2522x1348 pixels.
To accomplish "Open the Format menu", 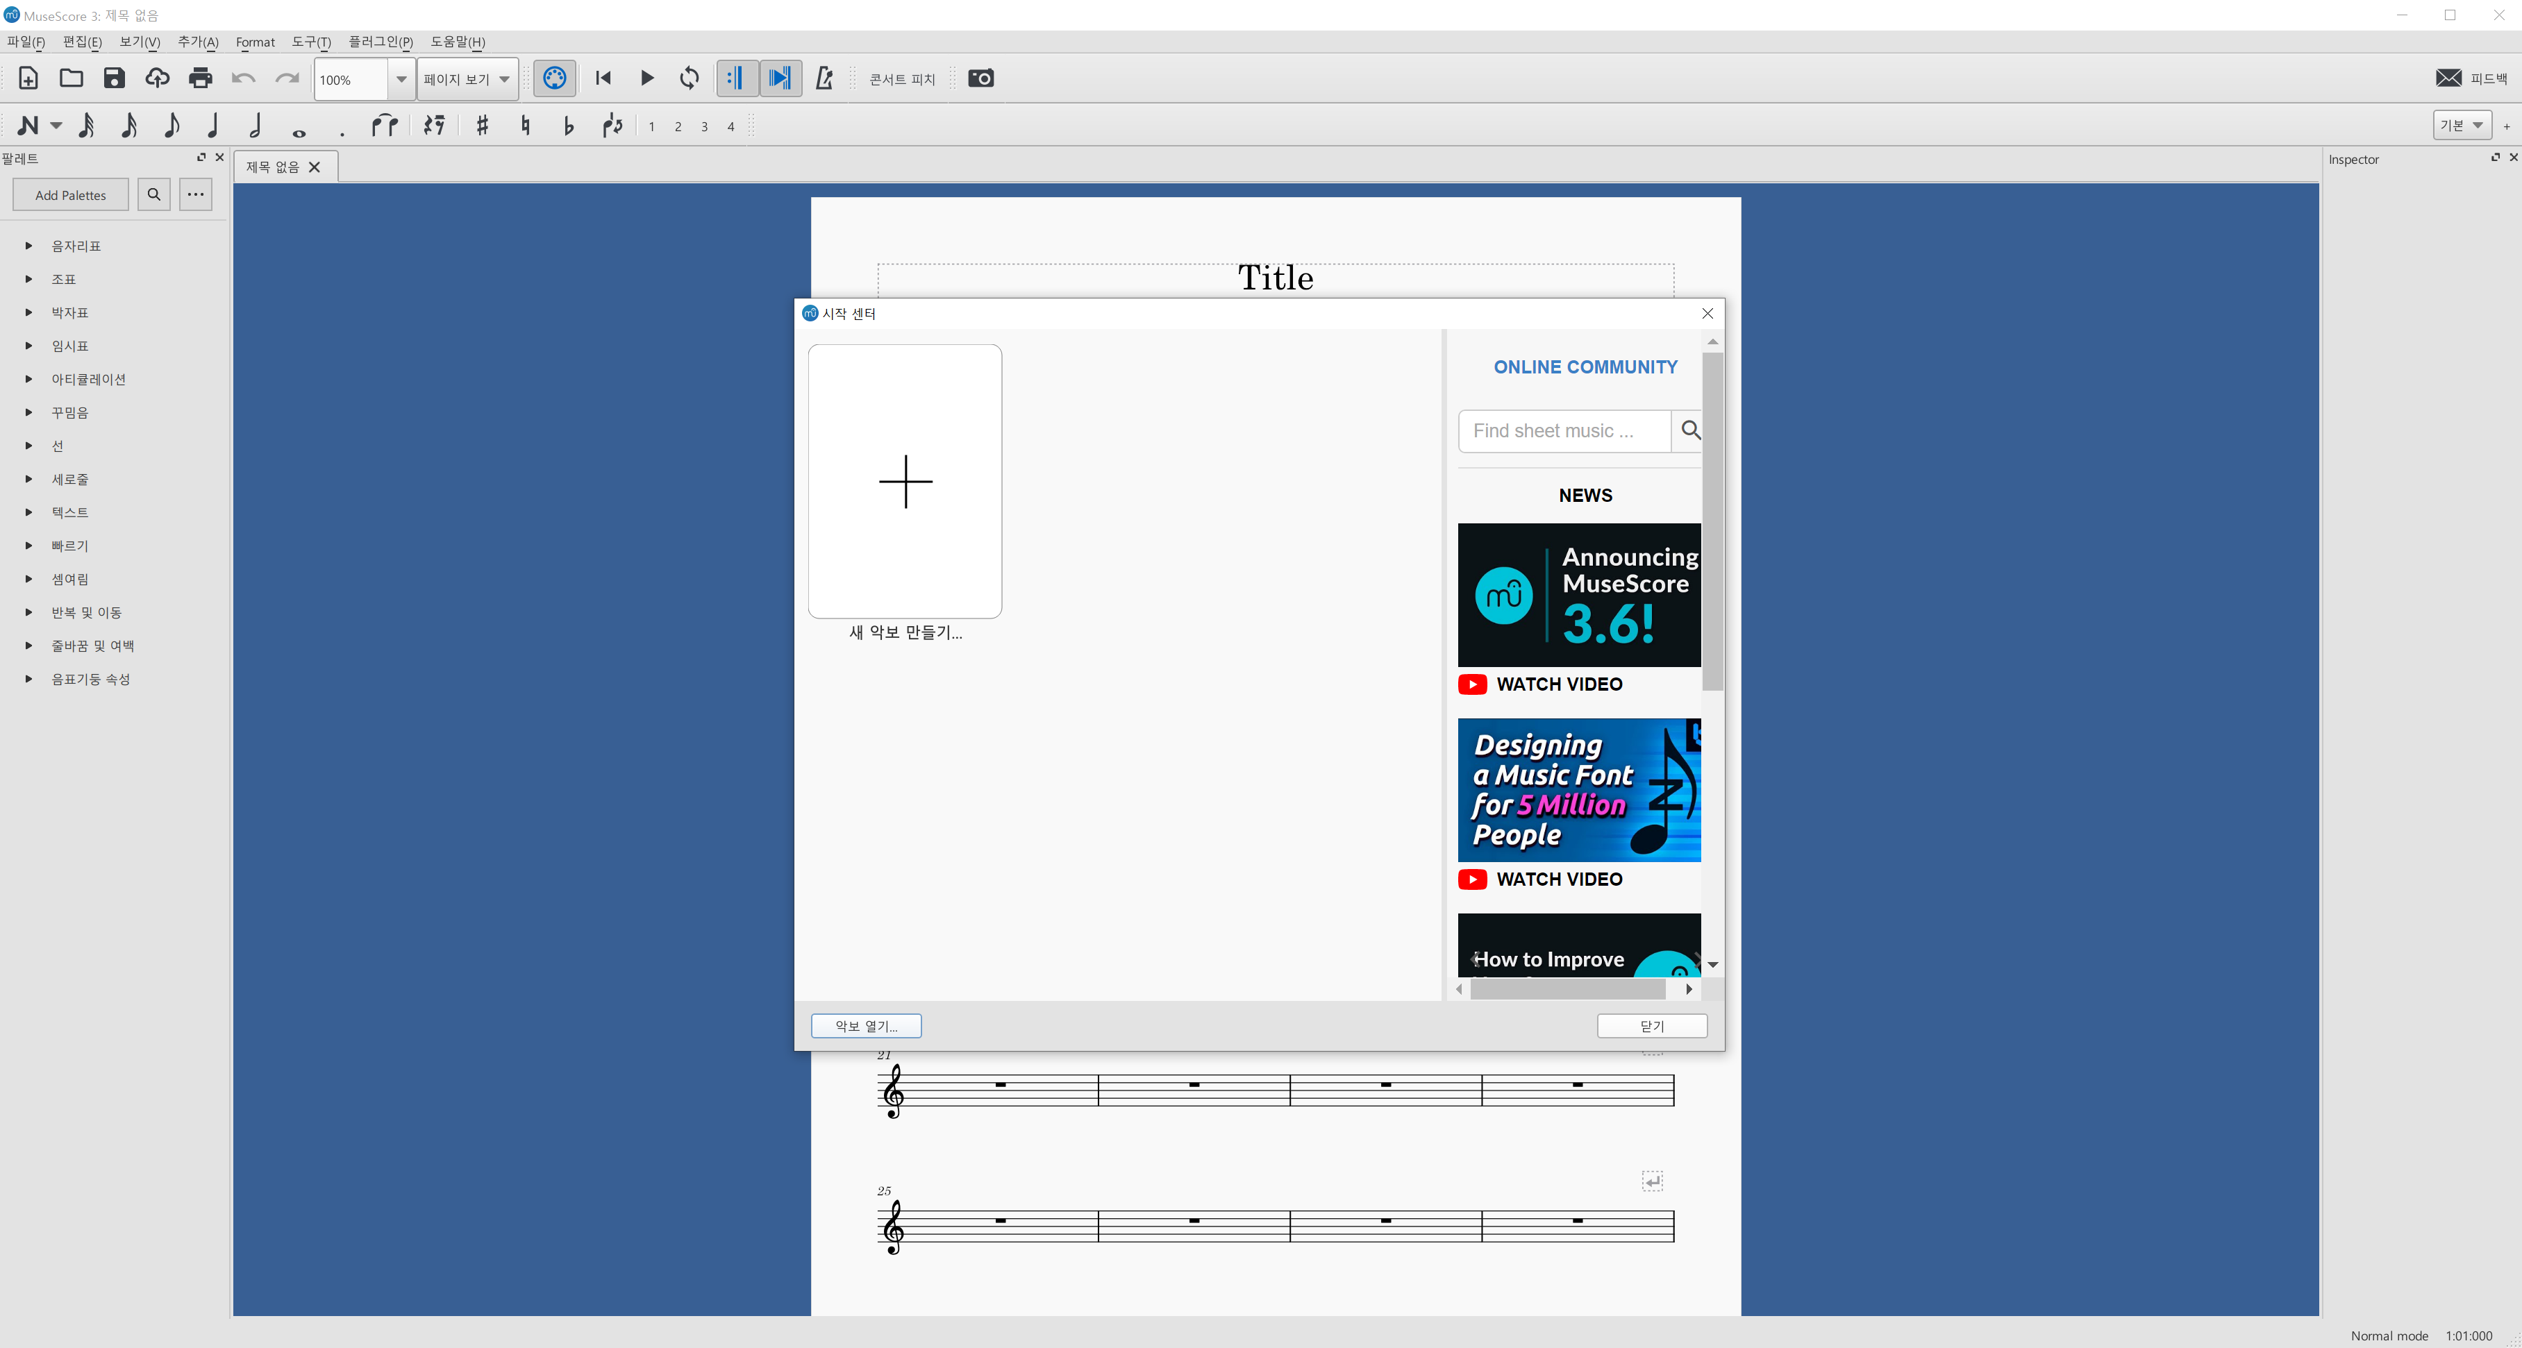I will 255,42.
